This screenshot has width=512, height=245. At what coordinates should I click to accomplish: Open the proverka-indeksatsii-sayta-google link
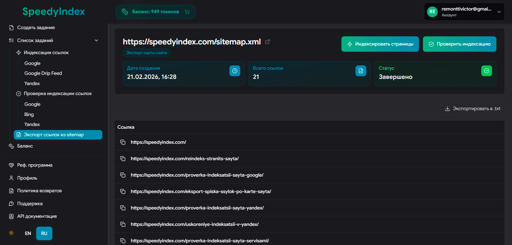tap(197, 175)
